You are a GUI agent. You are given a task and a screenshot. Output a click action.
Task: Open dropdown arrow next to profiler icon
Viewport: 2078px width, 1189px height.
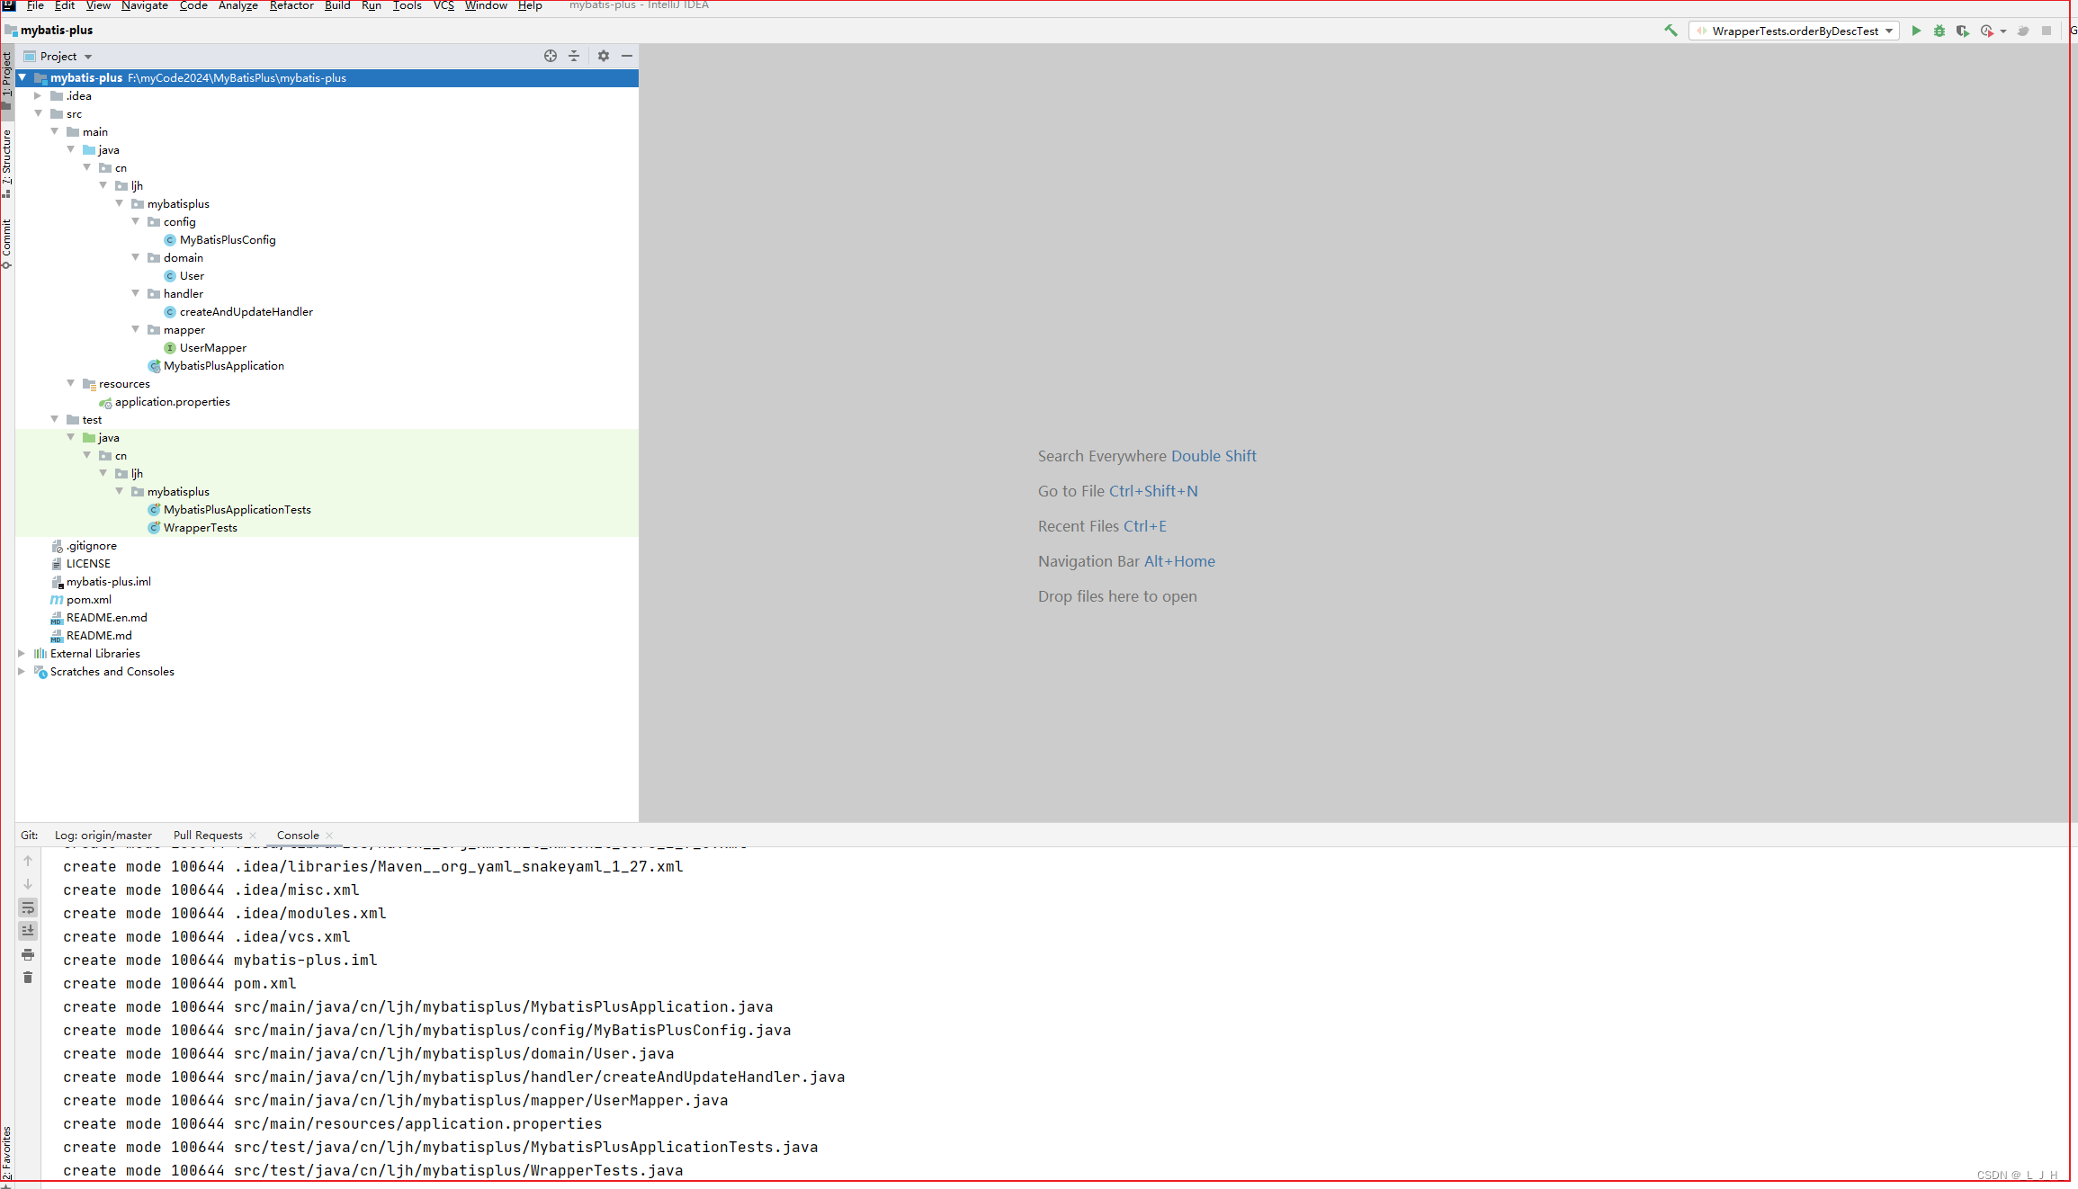coord(2003,31)
